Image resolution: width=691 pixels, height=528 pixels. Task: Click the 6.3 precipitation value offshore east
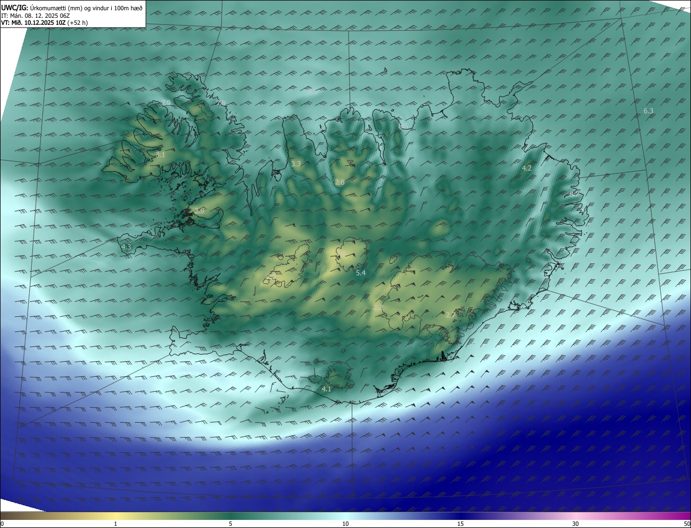tap(648, 111)
